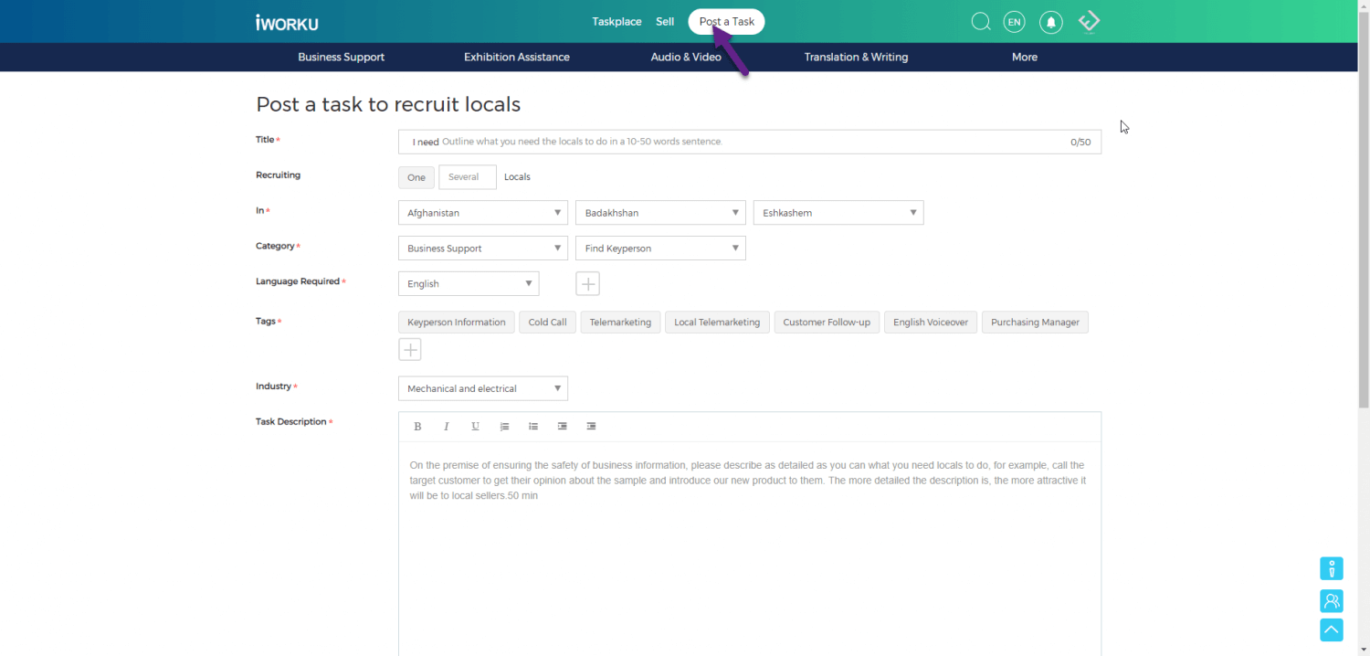Open the search icon in the header
The height and width of the screenshot is (656, 1370).
point(981,21)
